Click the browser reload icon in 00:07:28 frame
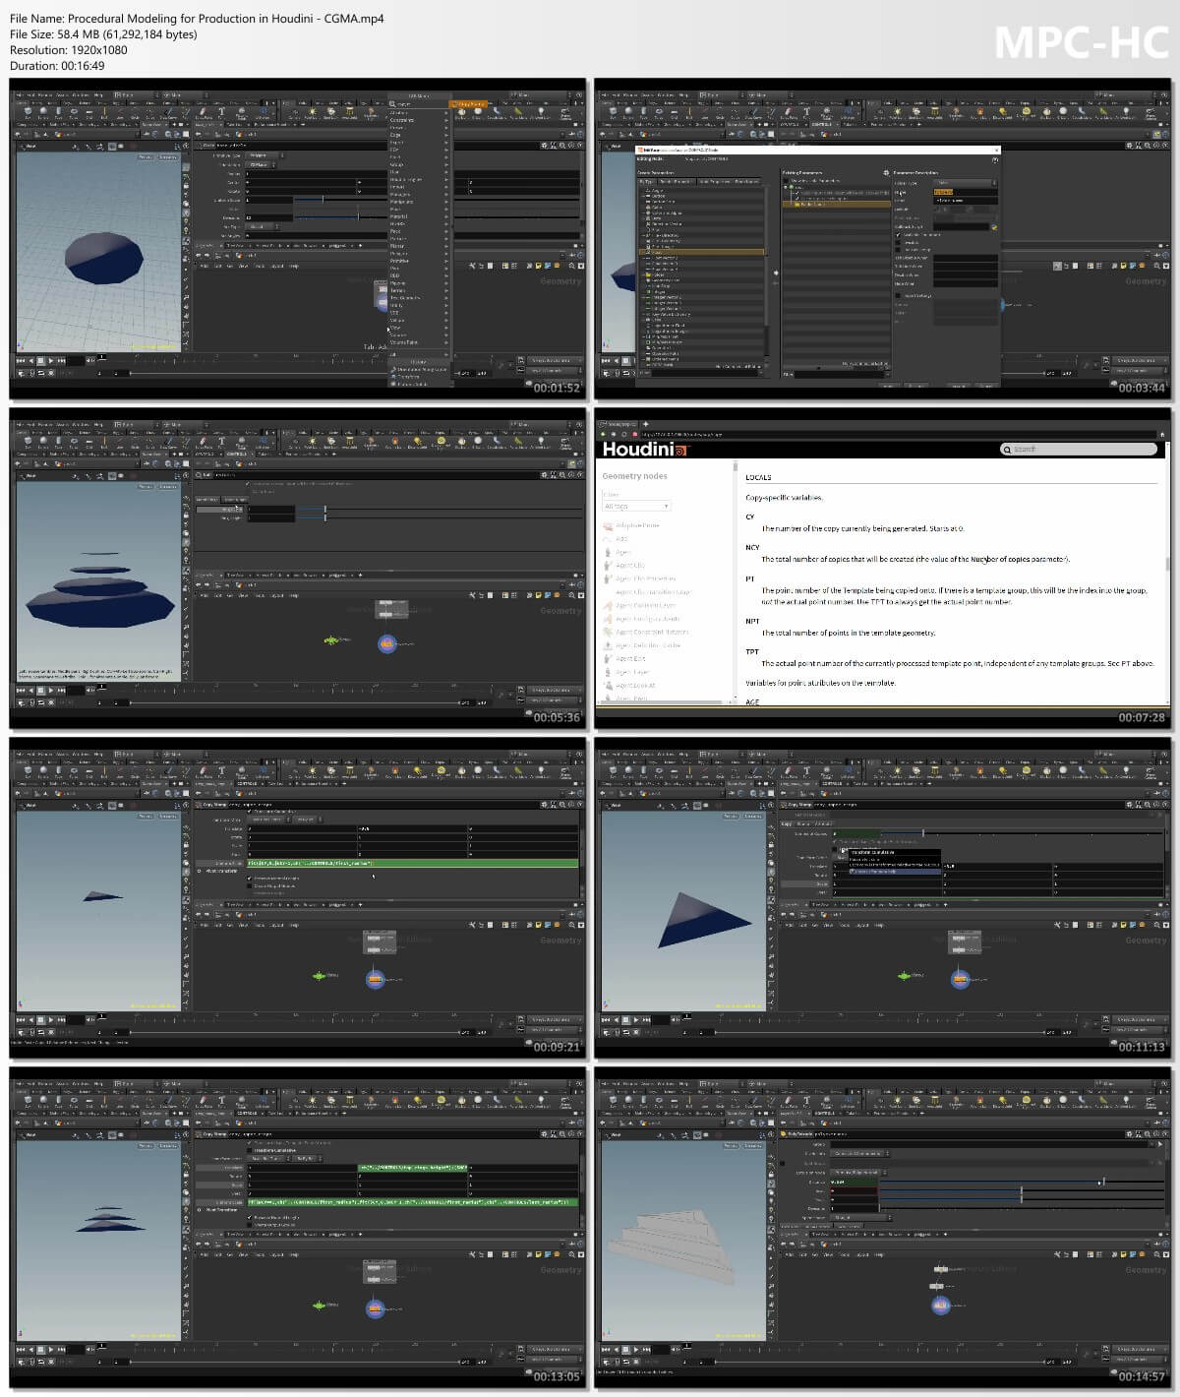Image resolution: width=1180 pixels, height=1397 pixels. pos(624,435)
